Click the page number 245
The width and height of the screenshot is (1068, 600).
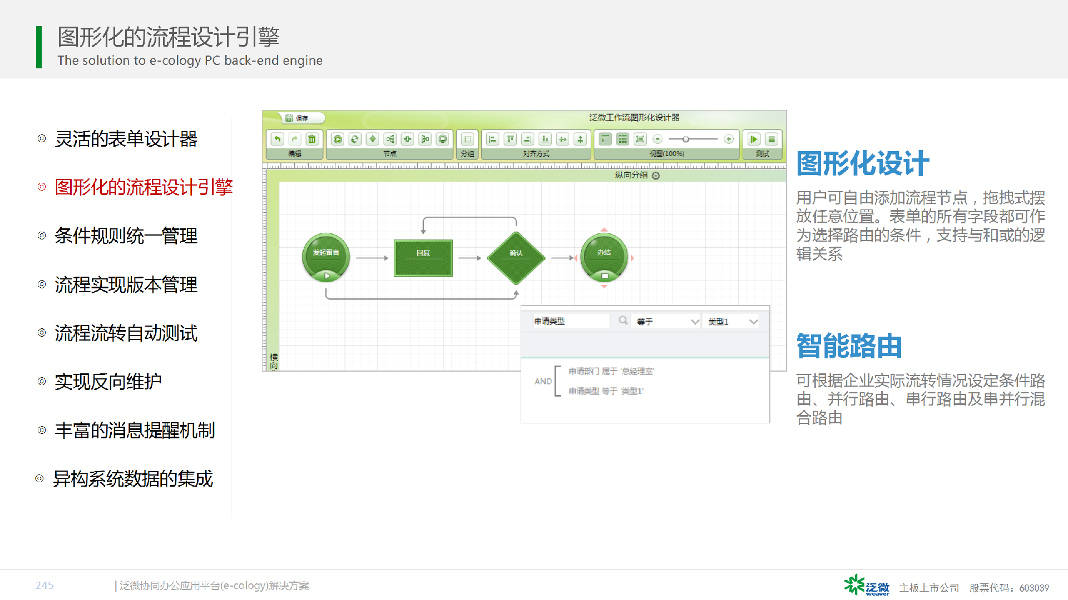point(44,586)
